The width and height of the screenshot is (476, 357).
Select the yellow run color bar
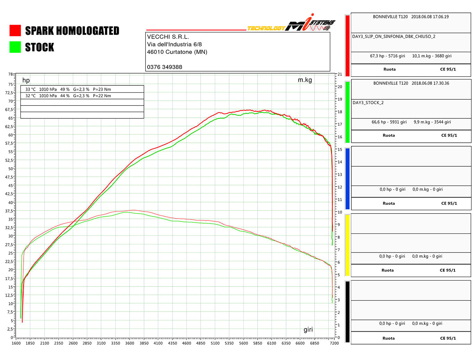click(x=348, y=245)
